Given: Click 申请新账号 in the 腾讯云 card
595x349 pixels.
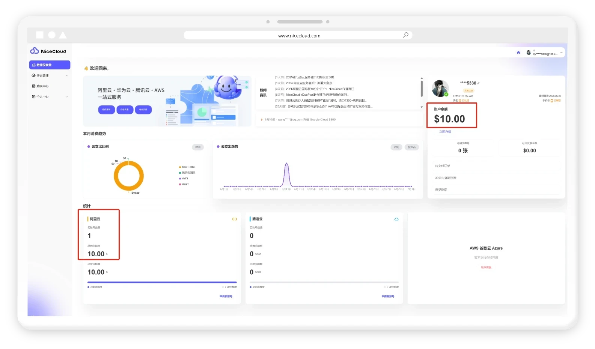Looking at the screenshot, I should coord(388,296).
